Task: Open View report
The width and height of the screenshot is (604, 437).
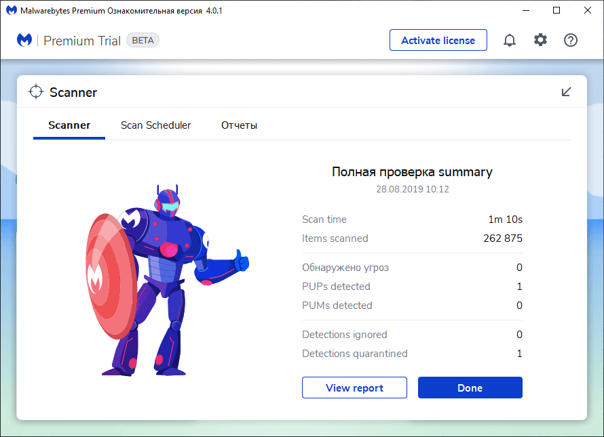Action: click(x=354, y=387)
